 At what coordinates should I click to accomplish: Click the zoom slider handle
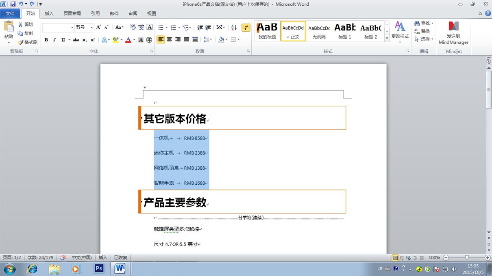click(467, 258)
